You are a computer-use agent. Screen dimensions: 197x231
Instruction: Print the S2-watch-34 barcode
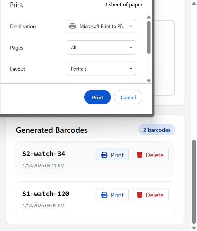[x=112, y=155]
